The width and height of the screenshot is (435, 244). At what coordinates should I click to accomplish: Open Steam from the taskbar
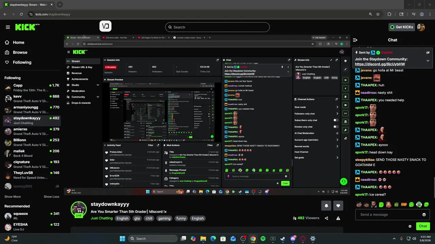point(283,239)
